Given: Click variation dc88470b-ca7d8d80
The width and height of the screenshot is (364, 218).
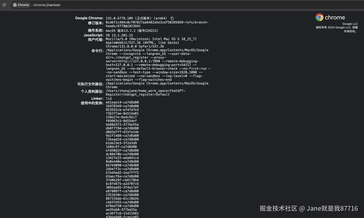Looking at the screenshot, I should tap(122, 154).
